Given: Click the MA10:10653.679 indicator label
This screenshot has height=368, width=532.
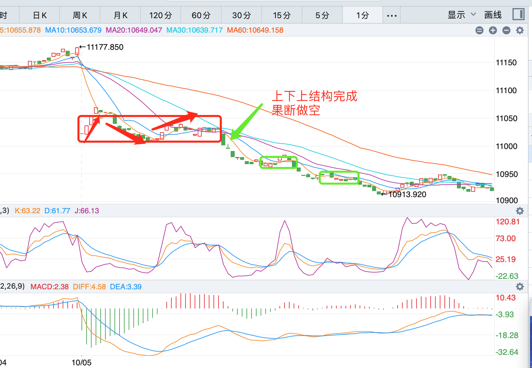Looking at the screenshot, I should click(73, 30).
